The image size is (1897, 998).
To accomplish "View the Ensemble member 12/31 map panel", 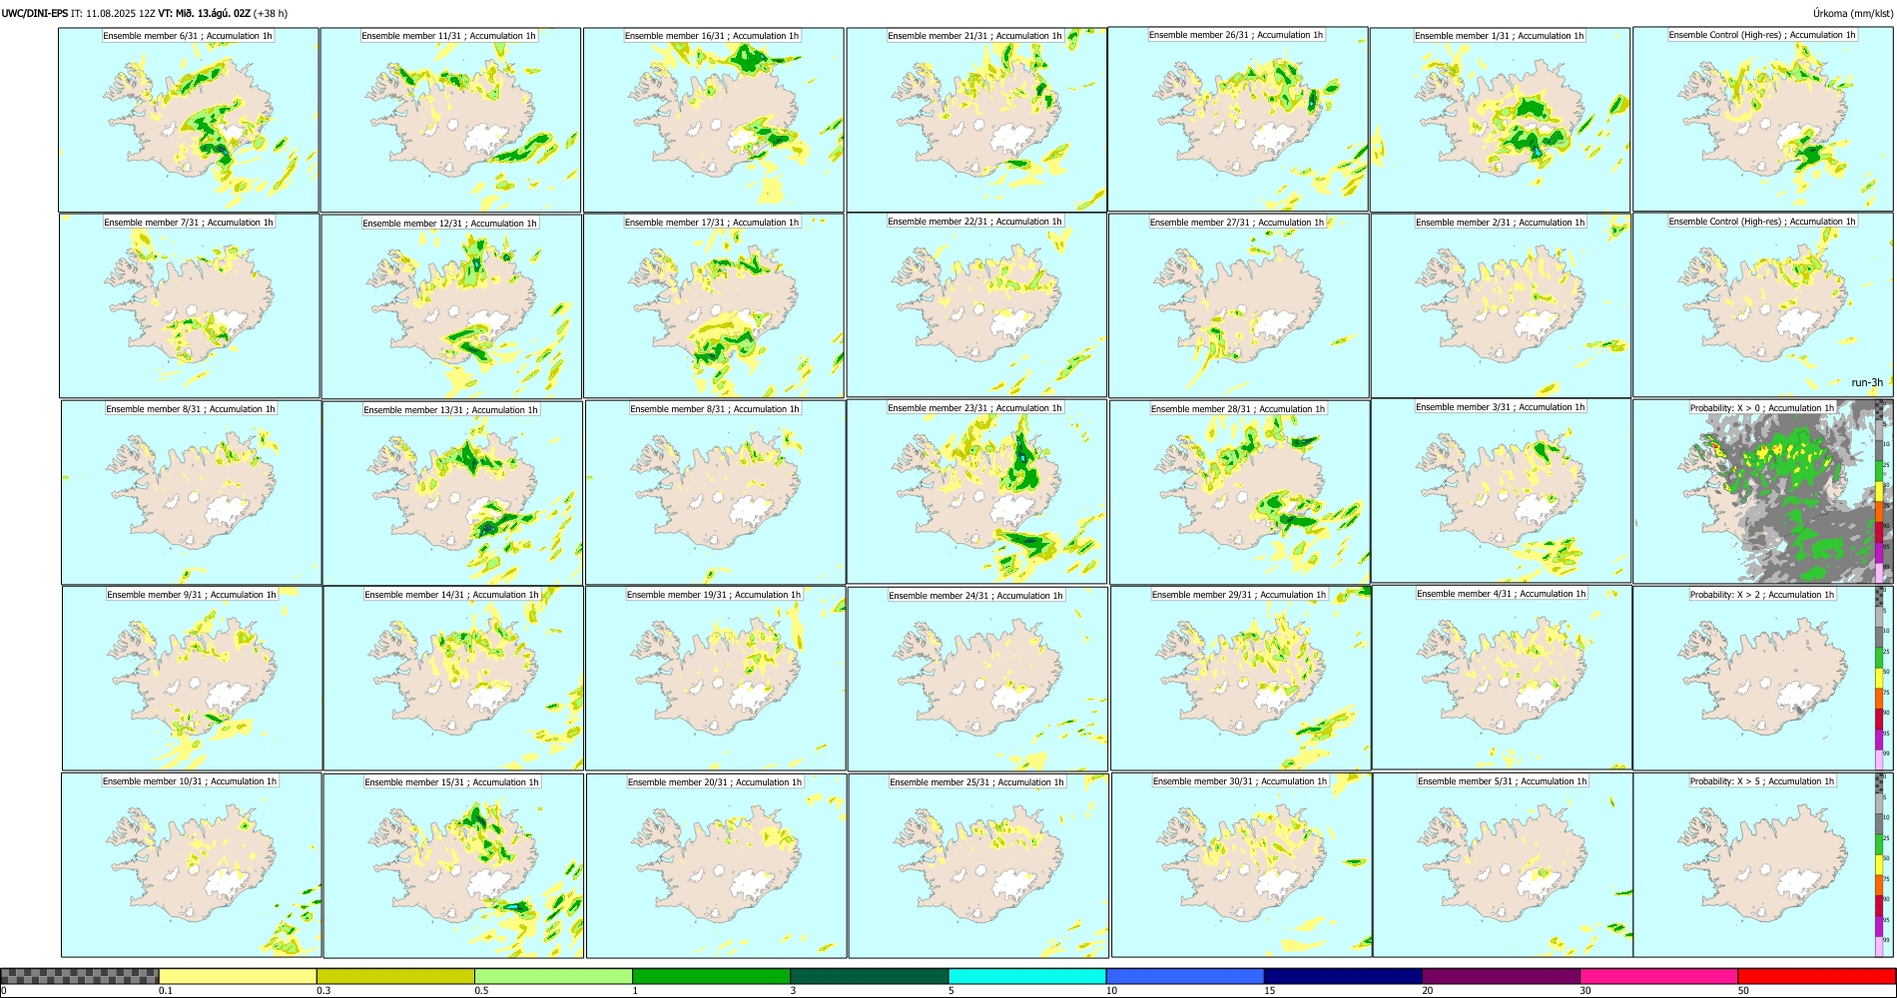I will (451, 306).
